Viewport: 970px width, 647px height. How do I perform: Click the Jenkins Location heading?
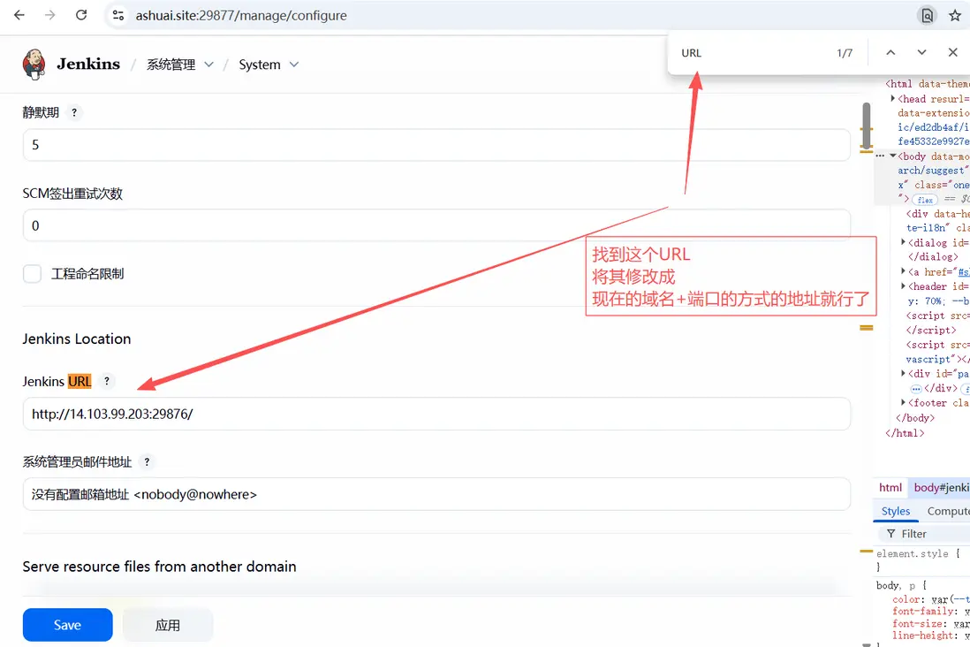point(77,339)
